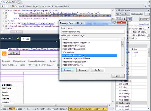Image resolution: width=151 pixels, height=111 pixels.
Task: Click the Advanced Editor breadcrumb
Action: (x=62, y=6)
